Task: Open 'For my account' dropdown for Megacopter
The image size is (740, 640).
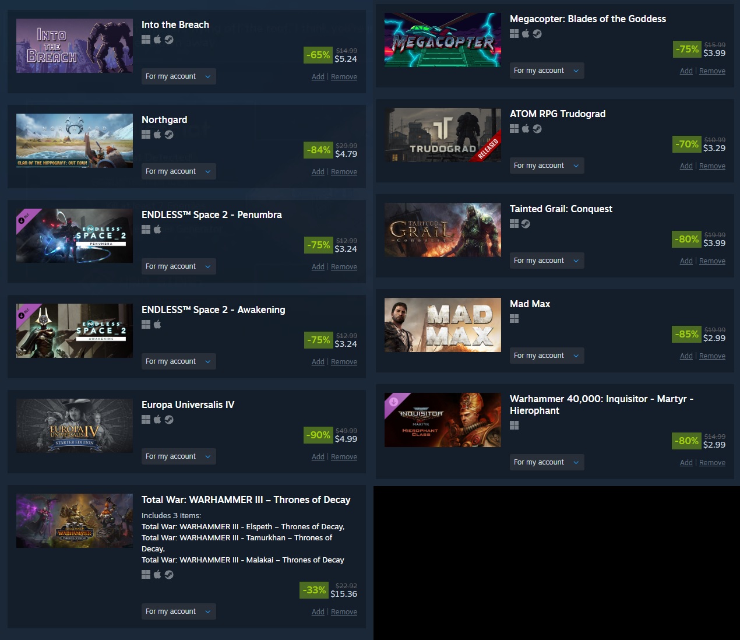Action: pyautogui.click(x=547, y=71)
